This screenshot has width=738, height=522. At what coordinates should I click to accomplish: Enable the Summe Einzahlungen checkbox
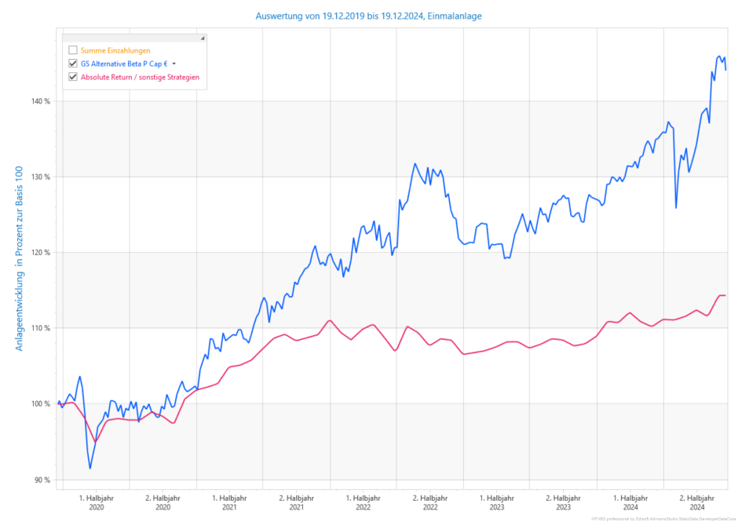[73, 50]
